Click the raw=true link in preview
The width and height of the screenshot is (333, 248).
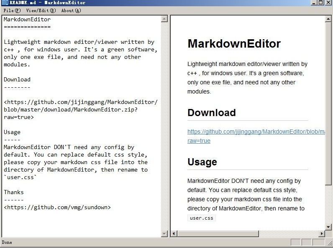pos(199,141)
